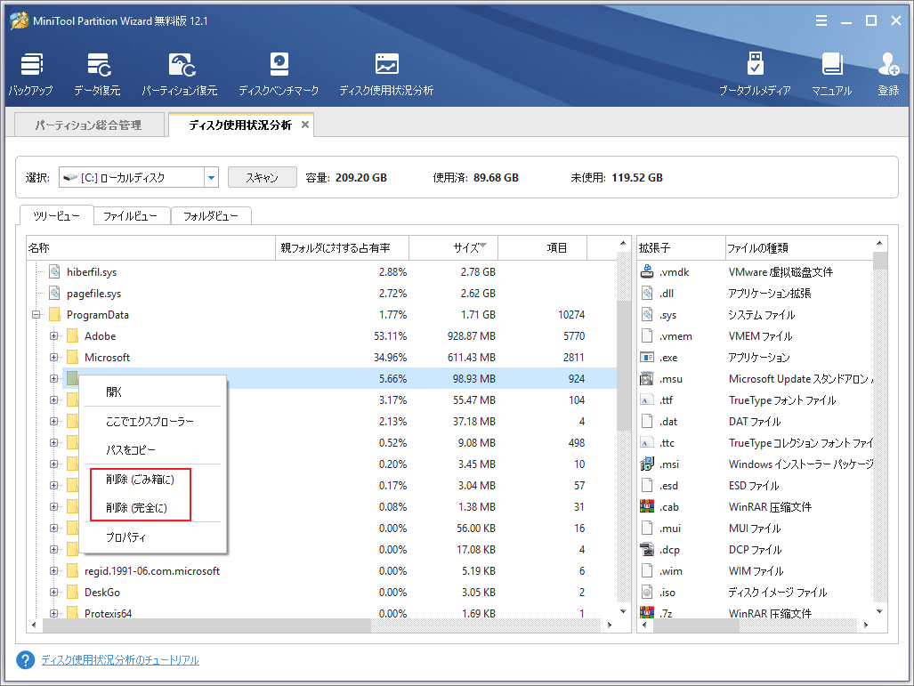Choose パスをコピー in context menu
This screenshot has height=686, width=914.
153,449
